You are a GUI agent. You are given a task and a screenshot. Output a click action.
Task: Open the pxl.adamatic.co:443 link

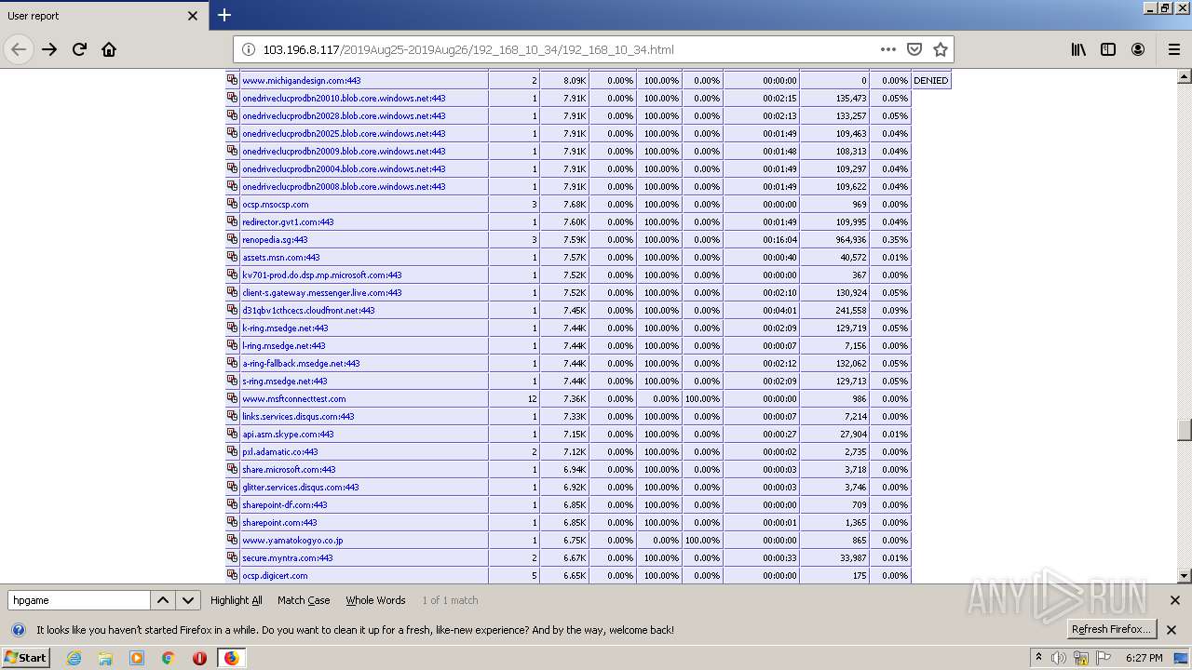tap(279, 452)
